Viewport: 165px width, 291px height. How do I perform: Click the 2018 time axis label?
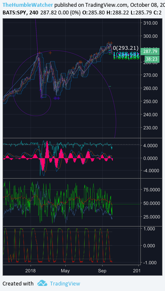(x=31, y=271)
